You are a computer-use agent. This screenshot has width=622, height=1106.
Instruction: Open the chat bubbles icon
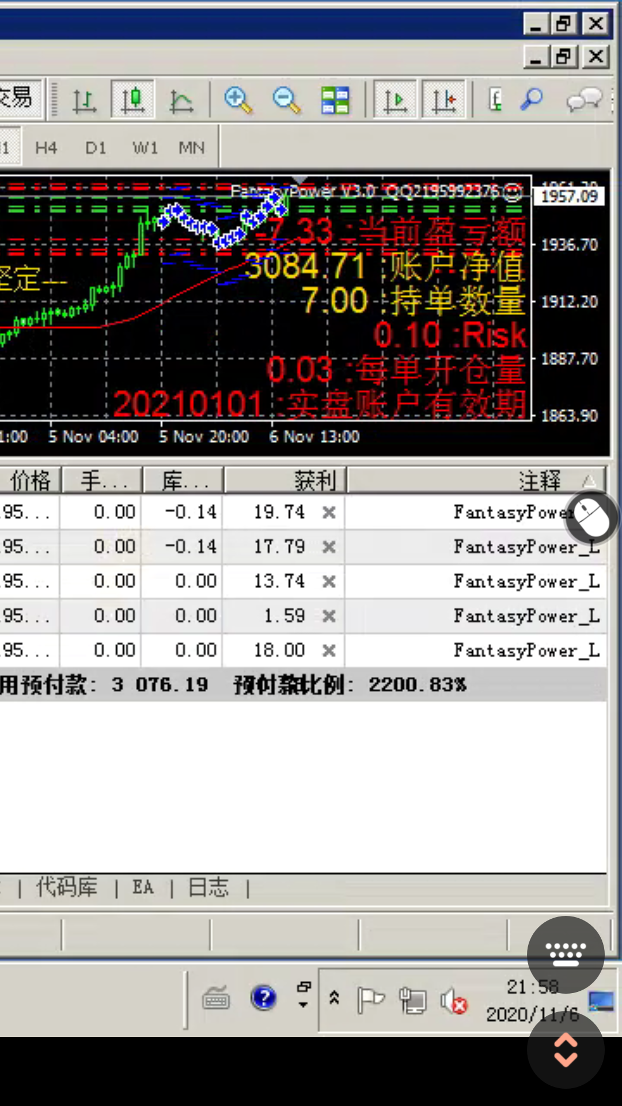[x=584, y=101]
